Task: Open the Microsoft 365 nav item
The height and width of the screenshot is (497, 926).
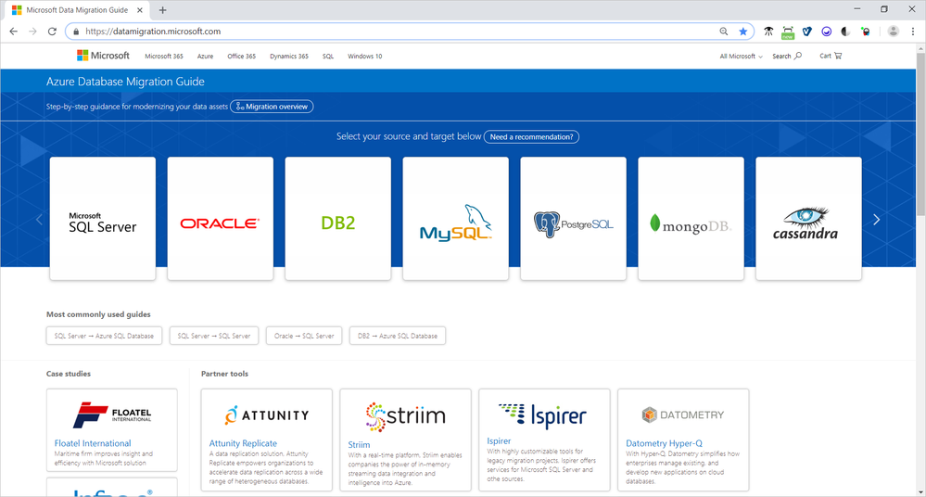Action: (163, 57)
